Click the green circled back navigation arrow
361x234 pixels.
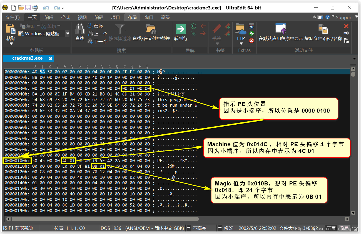tap(193, 26)
